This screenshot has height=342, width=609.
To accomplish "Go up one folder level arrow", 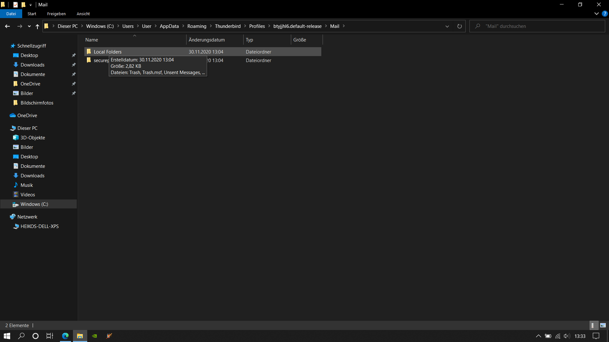I will click(x=37, y=26).
